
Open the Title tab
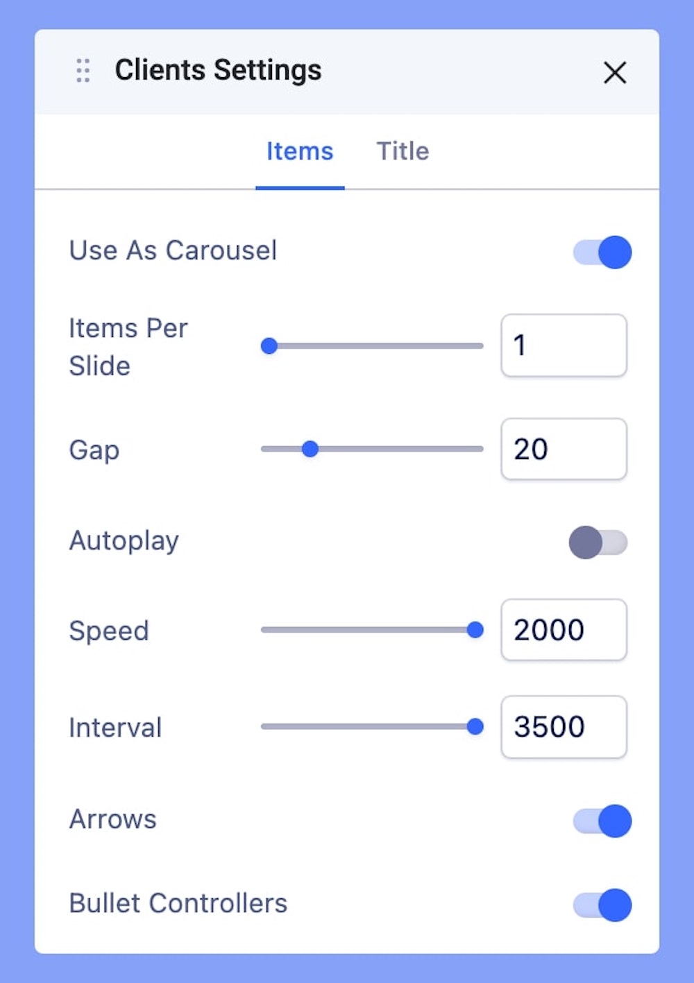tap(403, 151)
